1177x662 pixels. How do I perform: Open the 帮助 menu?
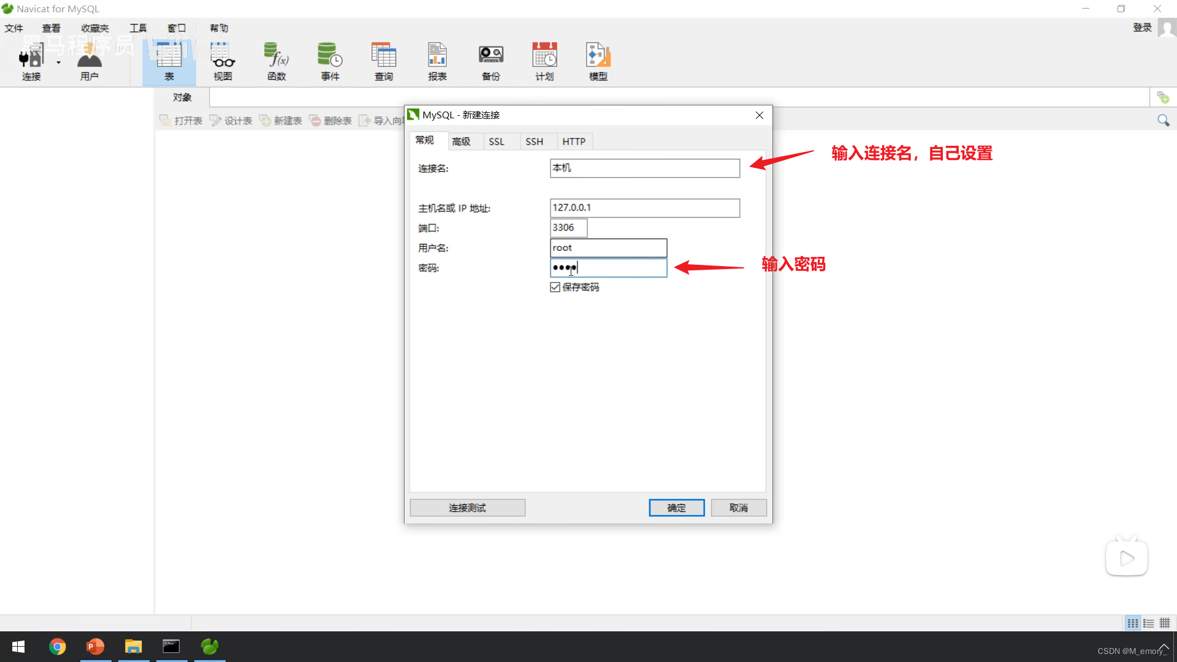[x=219, y=28]
